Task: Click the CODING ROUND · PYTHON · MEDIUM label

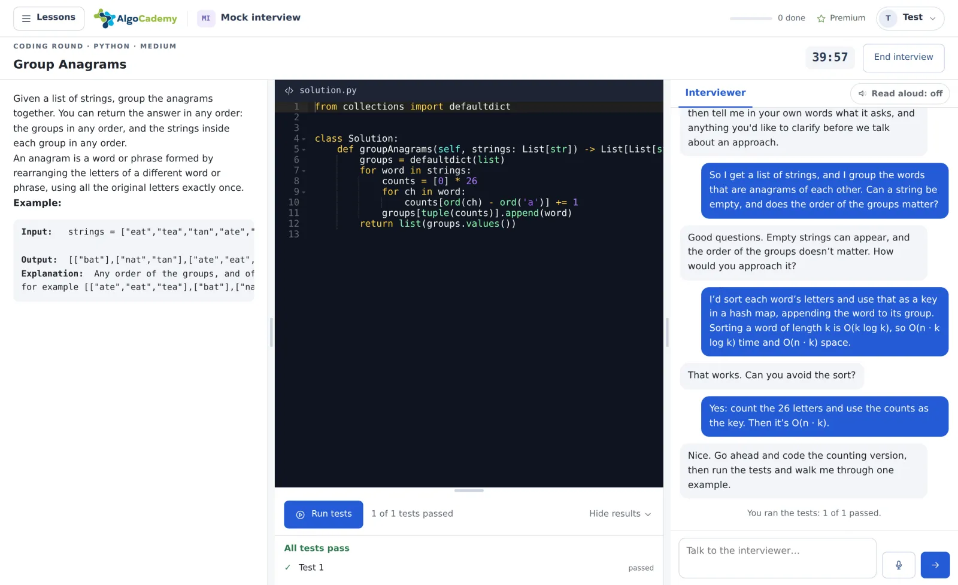Action: (95, 46)
